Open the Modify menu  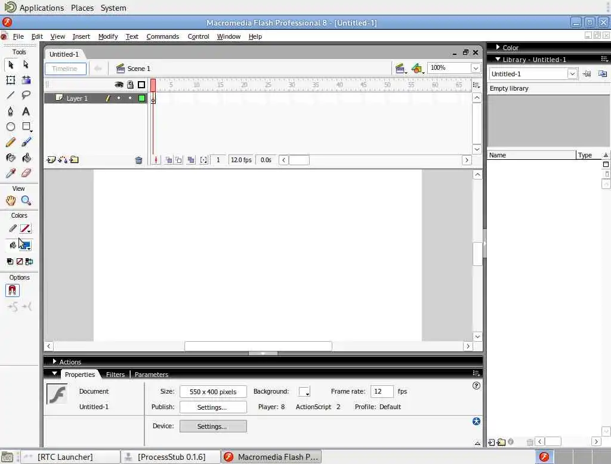[108, 36]
